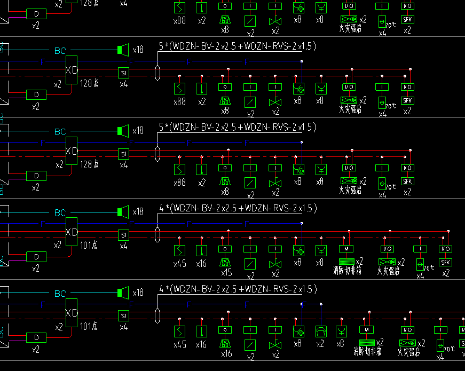Click the BC label in the x15 row

[60, 212]
